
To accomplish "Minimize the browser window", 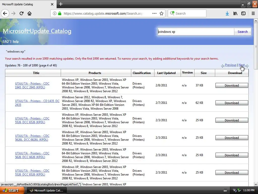I will (243, 4).
